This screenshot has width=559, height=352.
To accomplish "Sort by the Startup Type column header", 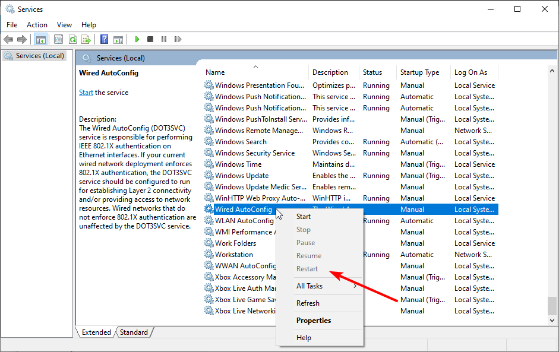I will [424, 72].
